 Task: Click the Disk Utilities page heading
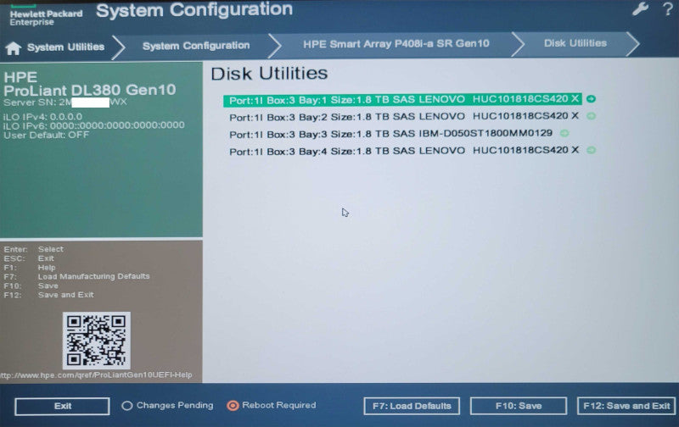269,74
